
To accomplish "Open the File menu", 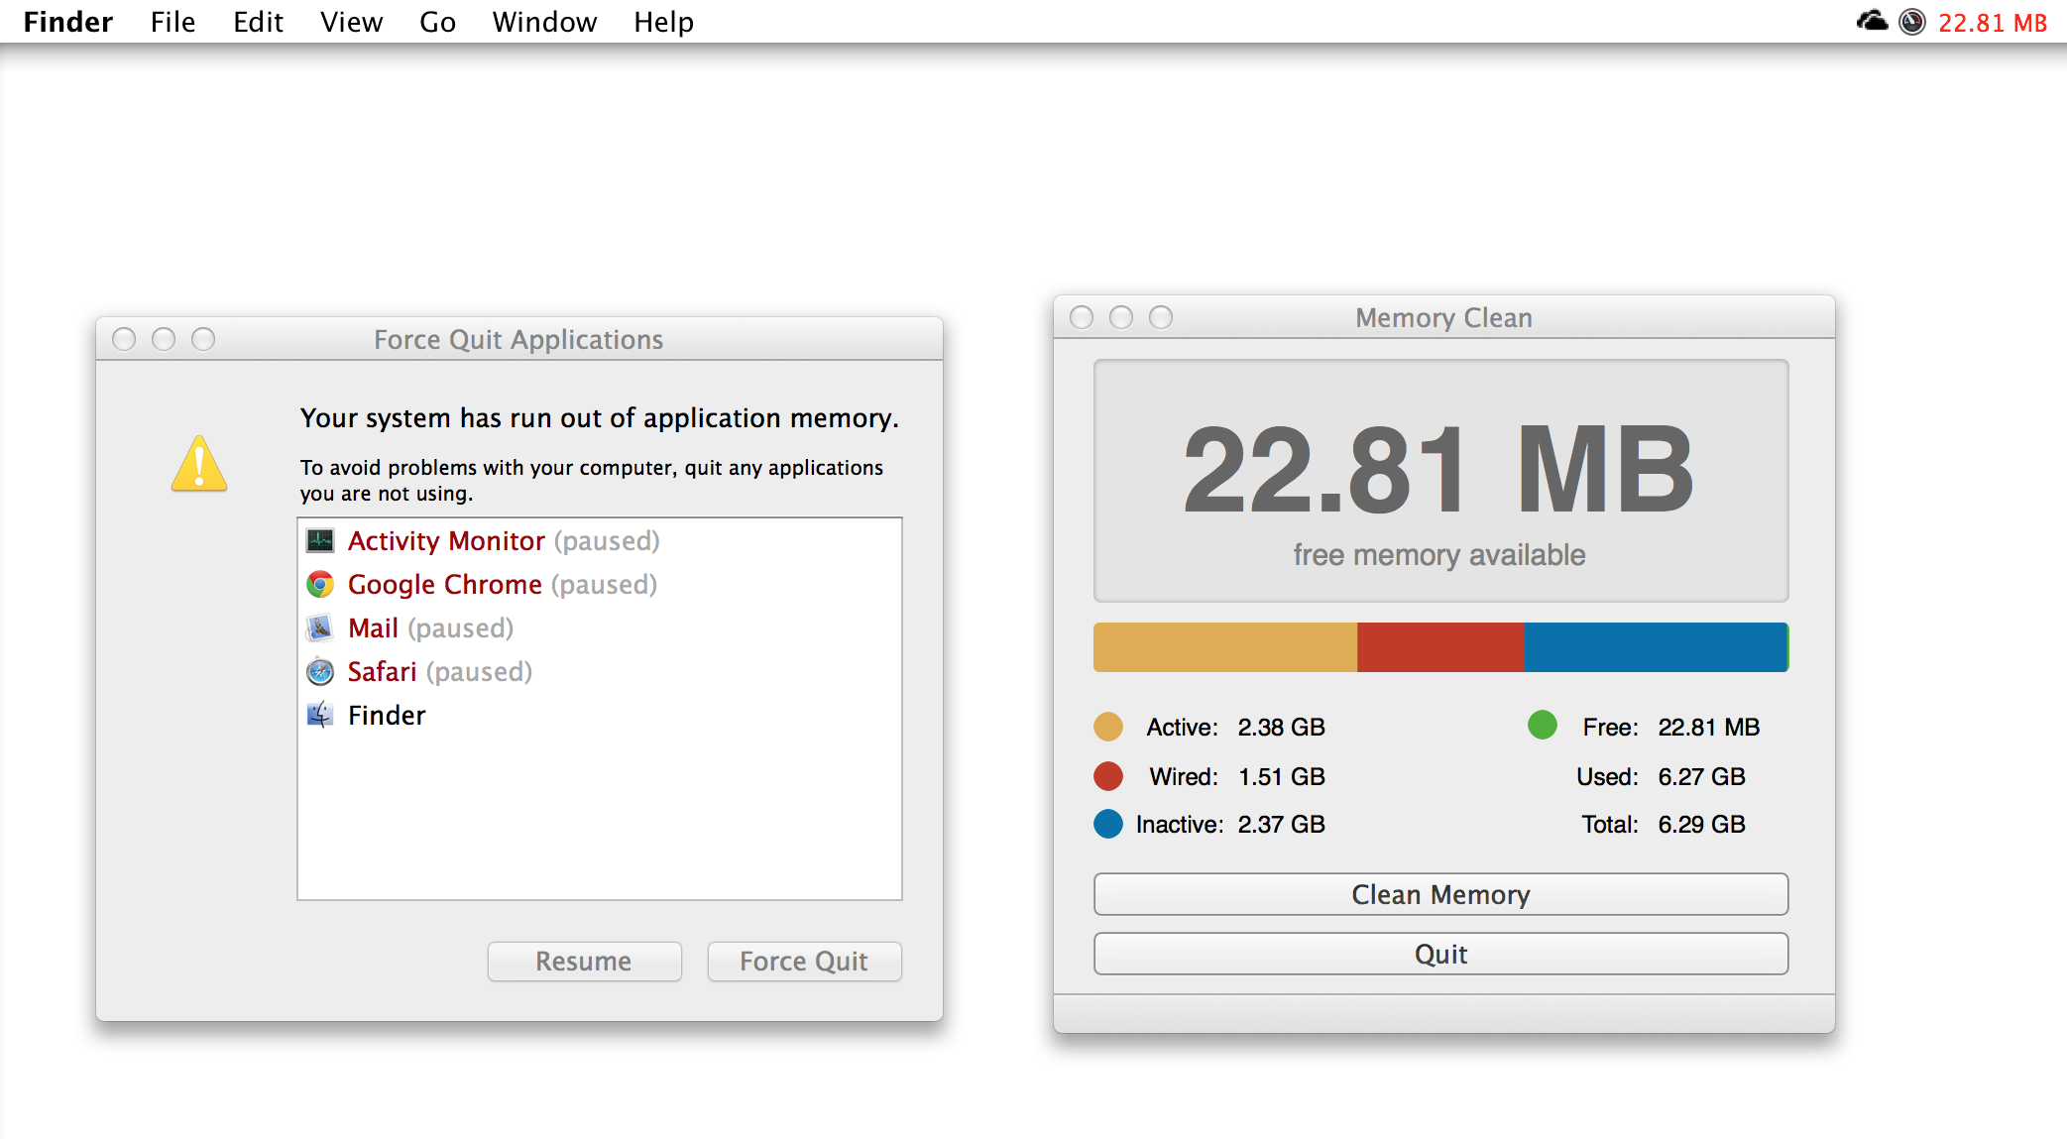I will 172,22.
